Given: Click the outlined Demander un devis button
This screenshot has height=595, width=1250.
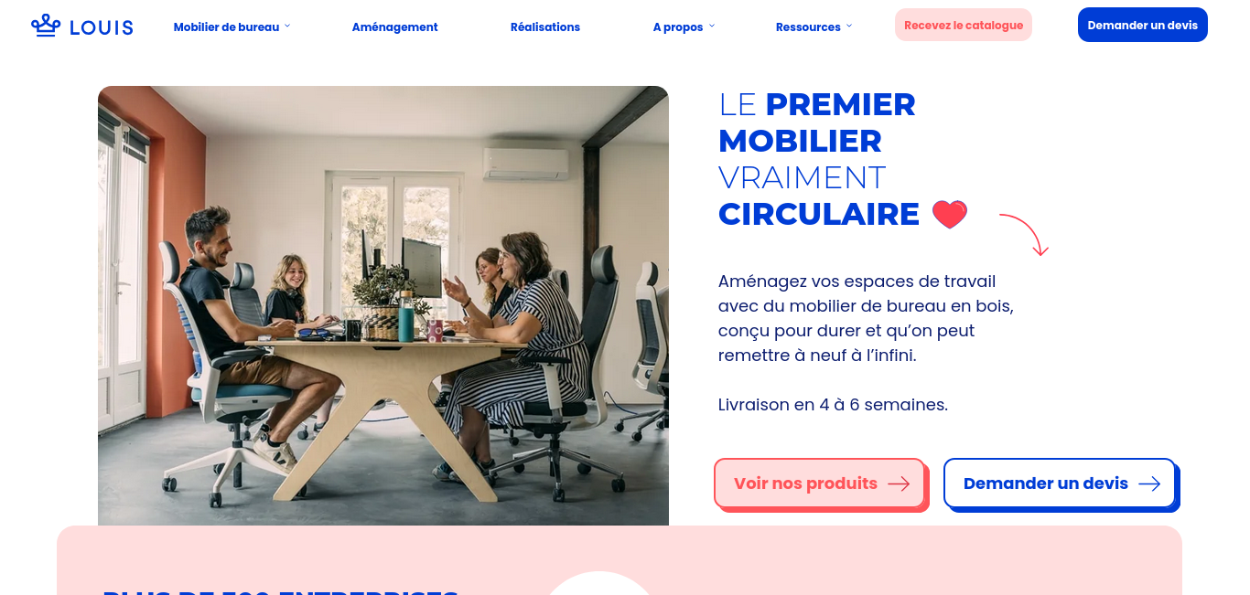Looking at the screenshot, I should point(1060,483).
